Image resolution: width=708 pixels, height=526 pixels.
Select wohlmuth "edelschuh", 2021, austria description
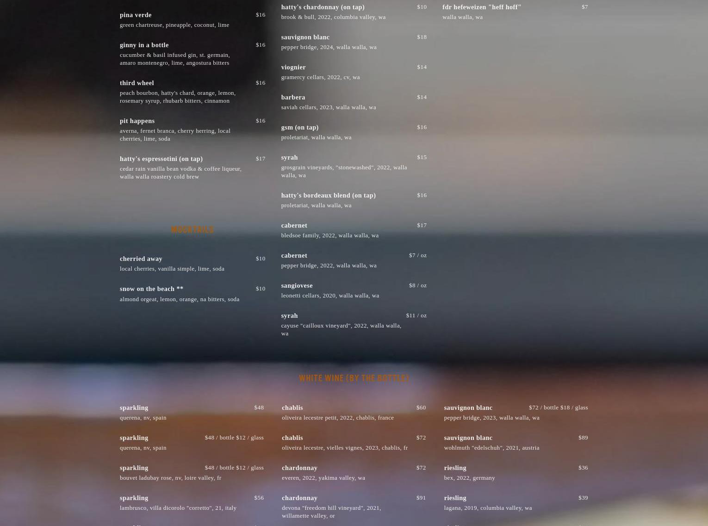pyautogui.click(x=491, y=448)
